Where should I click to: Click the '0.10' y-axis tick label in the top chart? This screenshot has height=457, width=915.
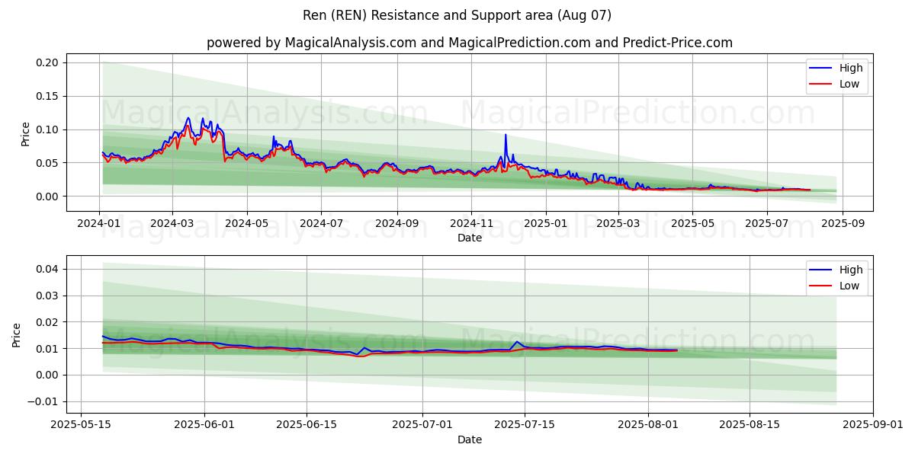tap(48, 129)
